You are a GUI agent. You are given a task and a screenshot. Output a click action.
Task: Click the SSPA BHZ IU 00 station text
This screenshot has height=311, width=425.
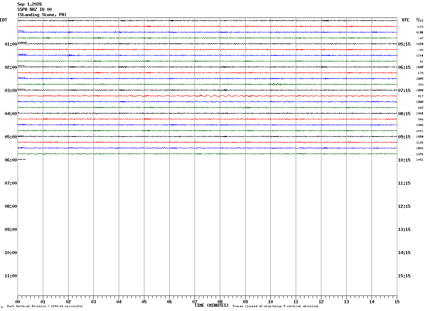[x=34, y=9]
